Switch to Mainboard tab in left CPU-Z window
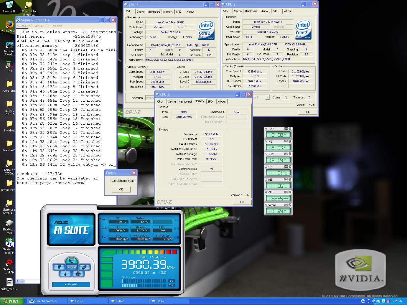The image size is (407, 305). coord(154,12)
